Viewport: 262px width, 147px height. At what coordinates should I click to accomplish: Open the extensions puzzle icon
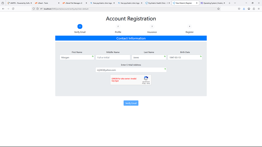click(x=254, y=9)
